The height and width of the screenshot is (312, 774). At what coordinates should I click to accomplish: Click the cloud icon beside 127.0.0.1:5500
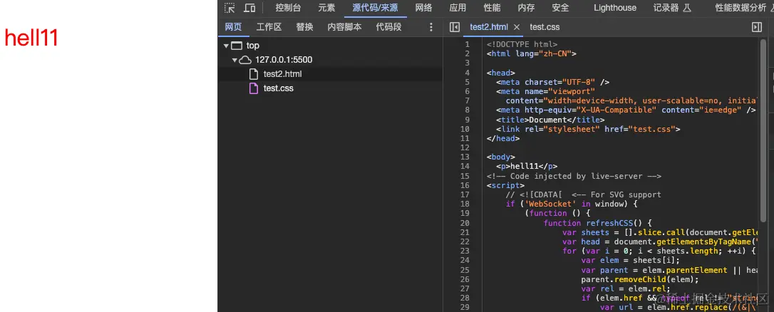pyautogui.click(x=245, y=61)
